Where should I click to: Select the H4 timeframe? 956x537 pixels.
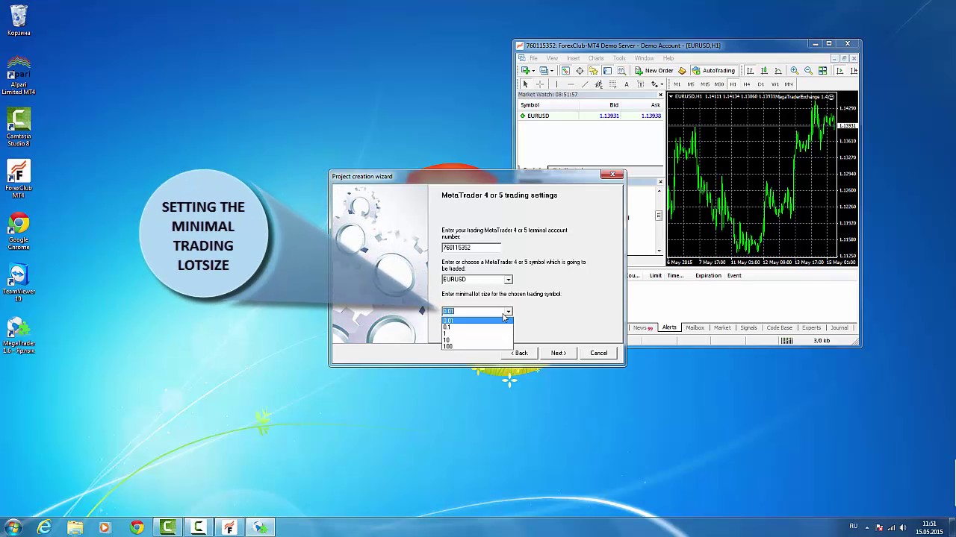[747, 84]
